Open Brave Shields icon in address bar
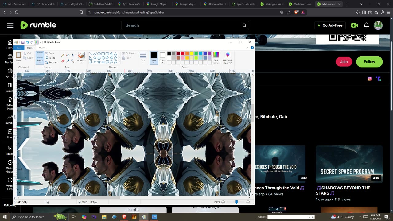Image resolution: width=393 pixels, height=221 pixels. coord(296,12)
